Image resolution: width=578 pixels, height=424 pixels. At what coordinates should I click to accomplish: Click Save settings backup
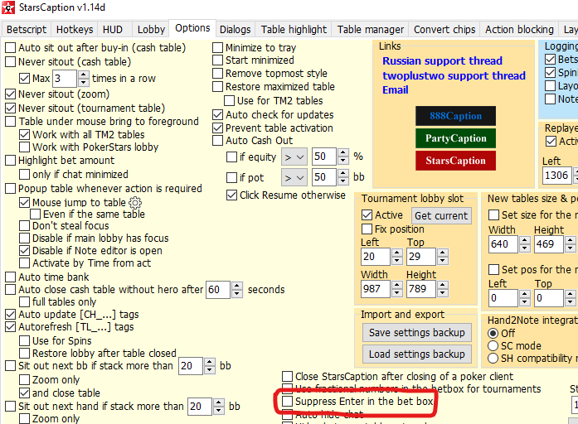point(417,333)
